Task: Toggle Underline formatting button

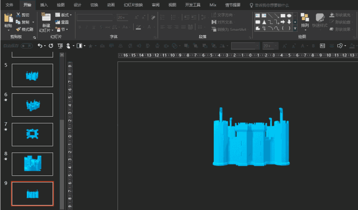Action: (x=93, y=27)
